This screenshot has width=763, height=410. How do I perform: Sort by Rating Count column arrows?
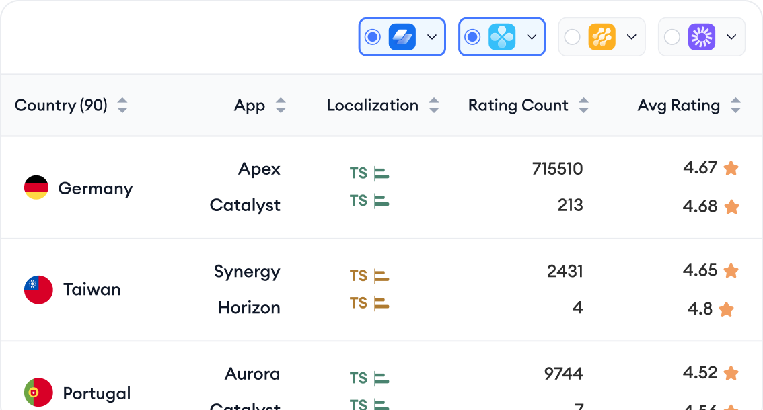pos(584,105)
